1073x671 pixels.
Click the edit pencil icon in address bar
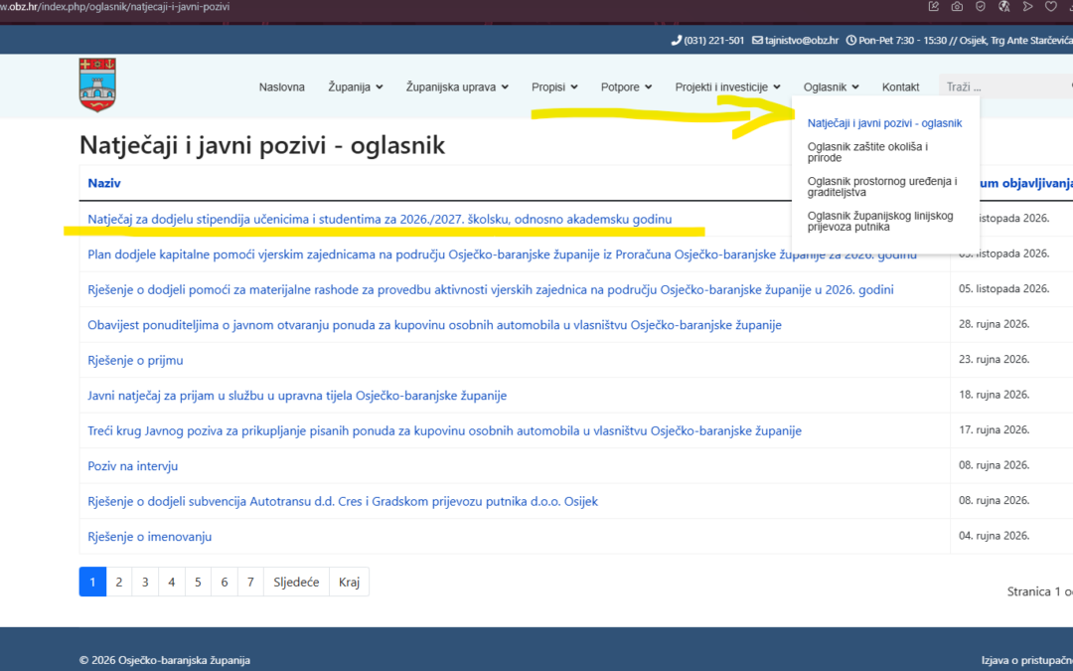click(x=933, y=6)
